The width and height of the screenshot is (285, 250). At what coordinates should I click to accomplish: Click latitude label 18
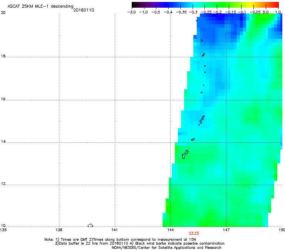coord(3,56)
